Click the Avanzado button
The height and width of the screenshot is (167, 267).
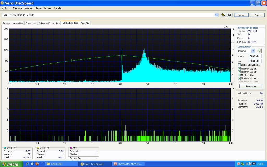click(x=250, y=86)
